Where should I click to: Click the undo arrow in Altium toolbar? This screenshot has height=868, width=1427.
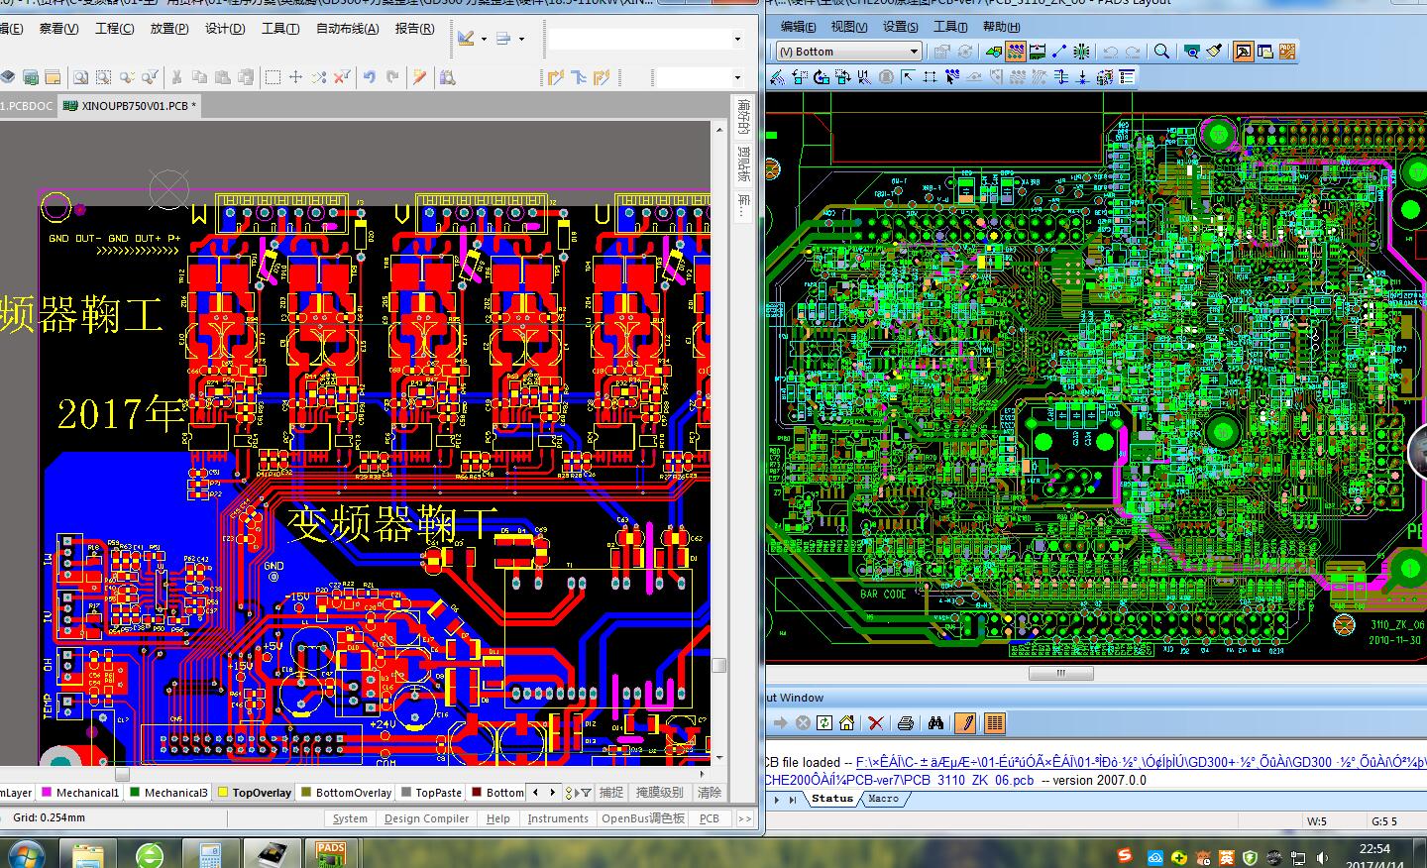point(370,76)
